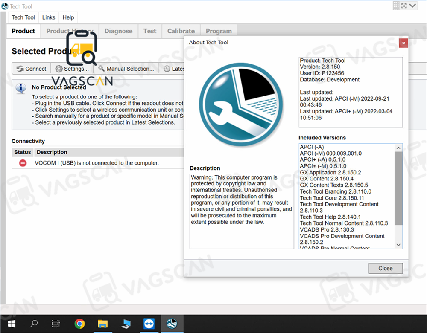Open Task View on the taskbar
The height and width of the screenshot is (333, 427).
(56, 324)
